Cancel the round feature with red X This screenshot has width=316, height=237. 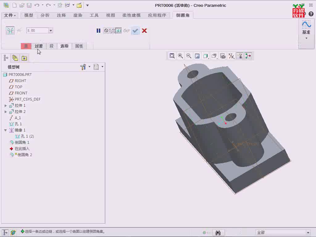144,31
